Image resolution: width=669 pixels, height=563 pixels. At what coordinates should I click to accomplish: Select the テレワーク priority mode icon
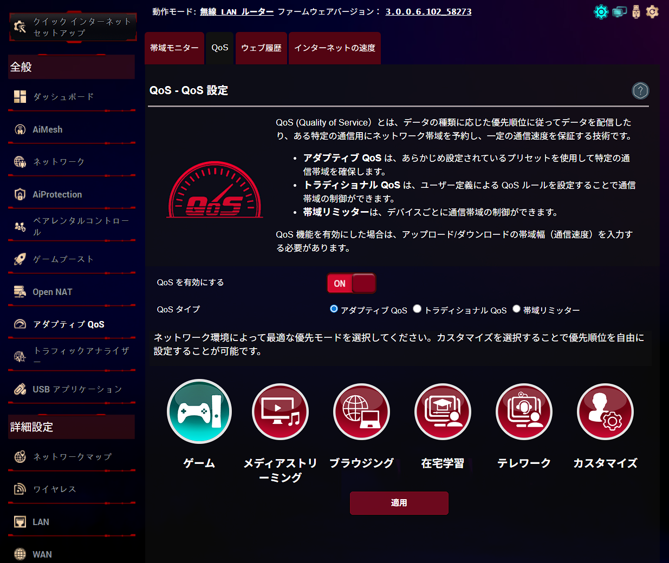tap(524, 411)
